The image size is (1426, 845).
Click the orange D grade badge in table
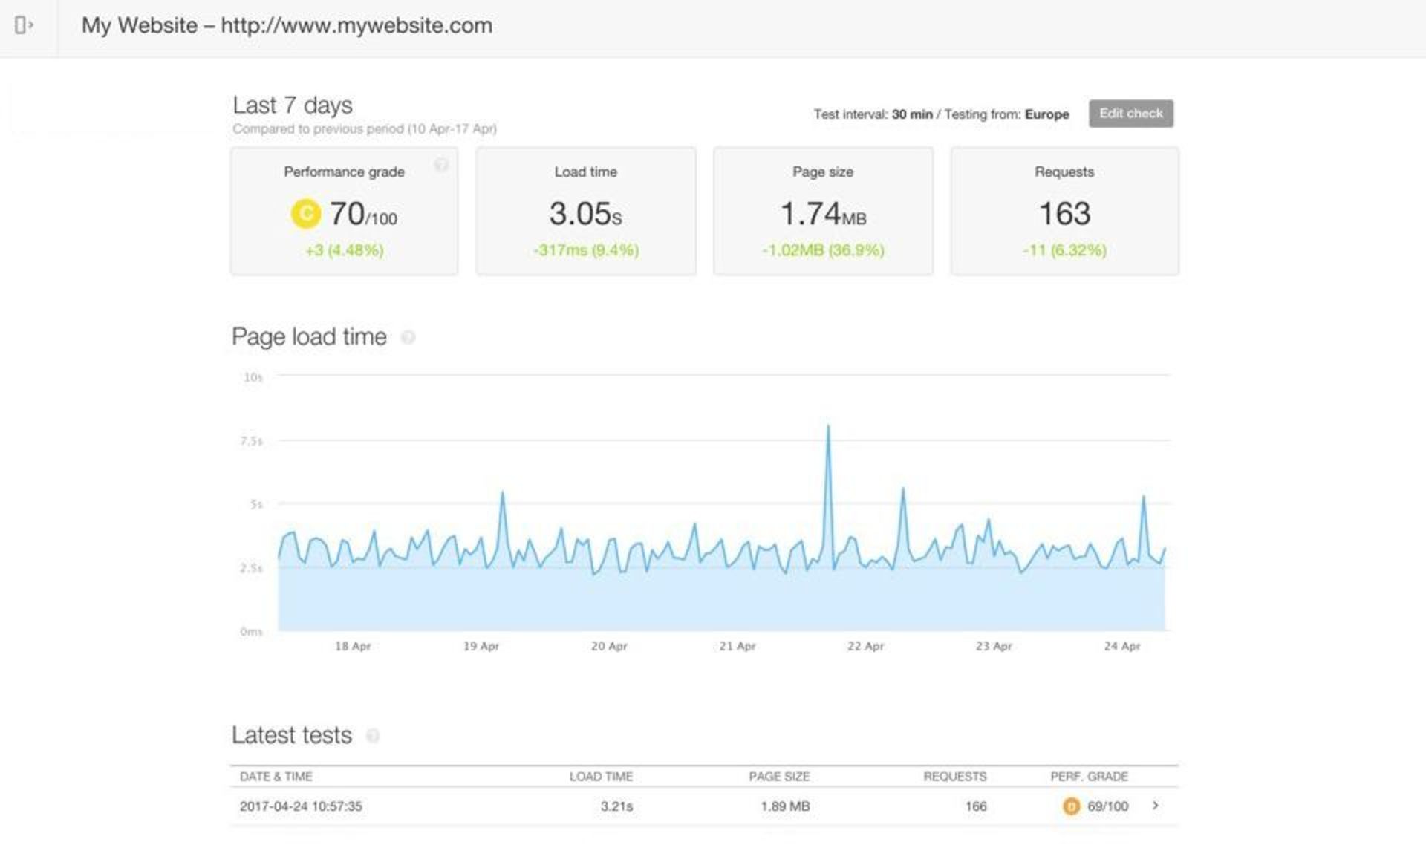pos(1070,806)
